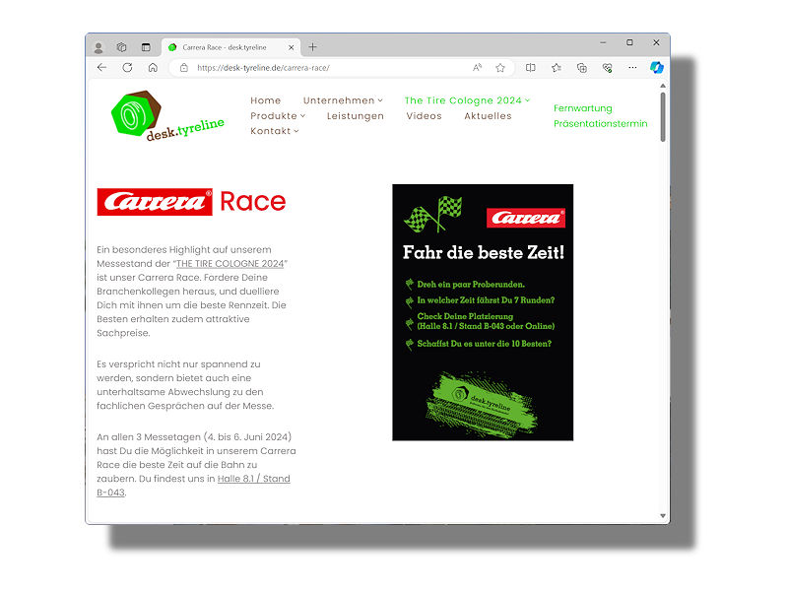View site information lock icon
788x591 pixels.
click(x=184, y=68)
